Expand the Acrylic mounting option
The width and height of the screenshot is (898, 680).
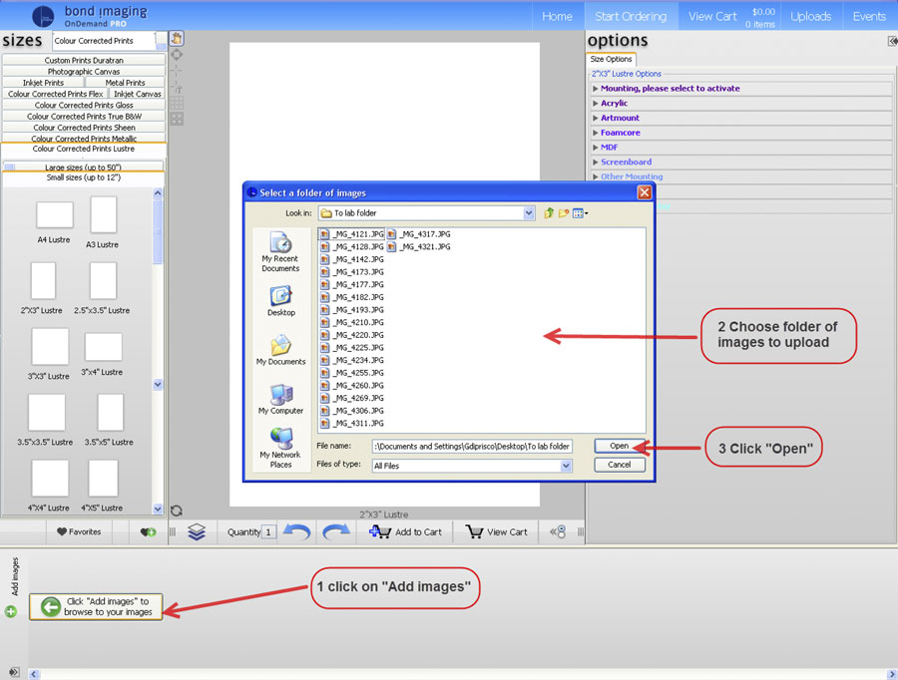(x=614, y=103)
